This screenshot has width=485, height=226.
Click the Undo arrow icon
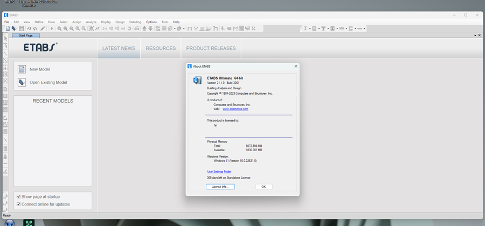[29, 29]
